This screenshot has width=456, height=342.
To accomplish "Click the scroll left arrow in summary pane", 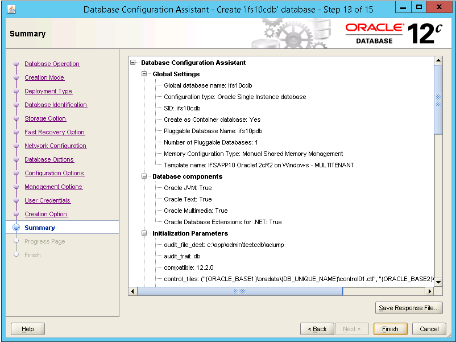I will [x=133, y=291].
